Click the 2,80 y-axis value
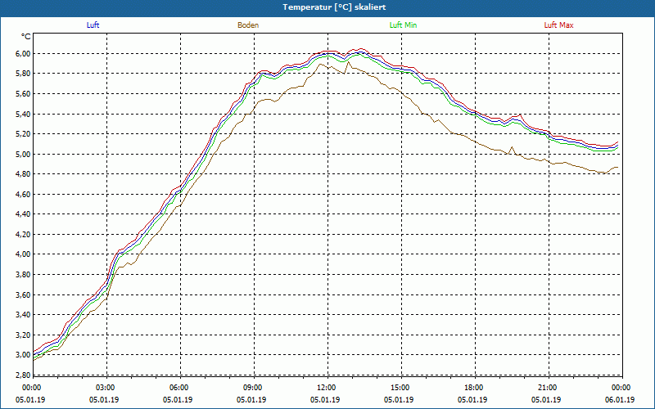 23,375
